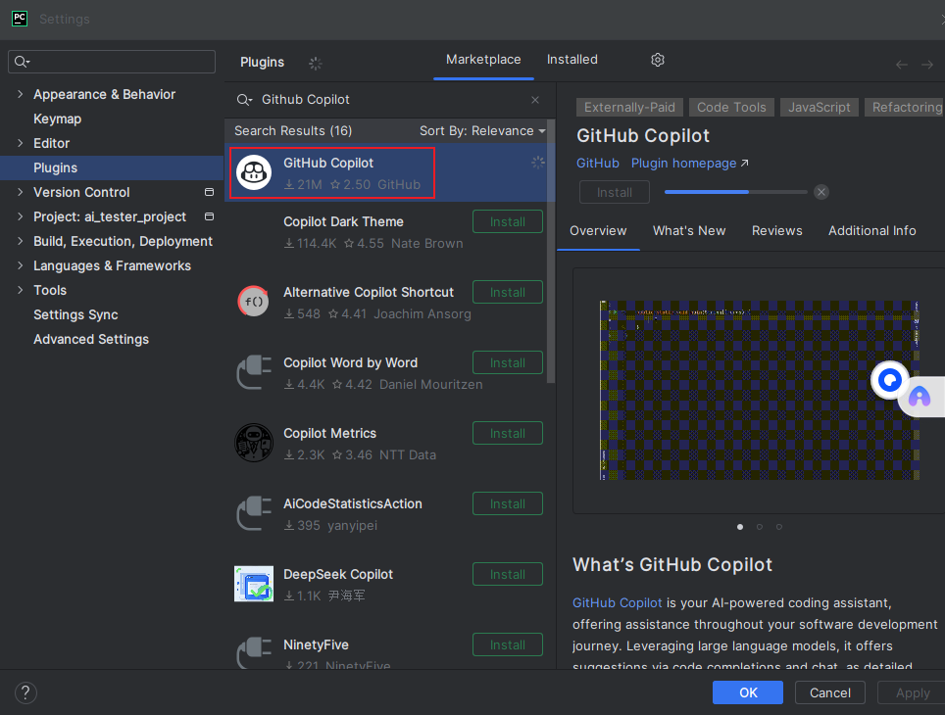Click the purple floating AI assistant icon
The height and width of the screenshot is (715, 945).
[x=920, y=397]
